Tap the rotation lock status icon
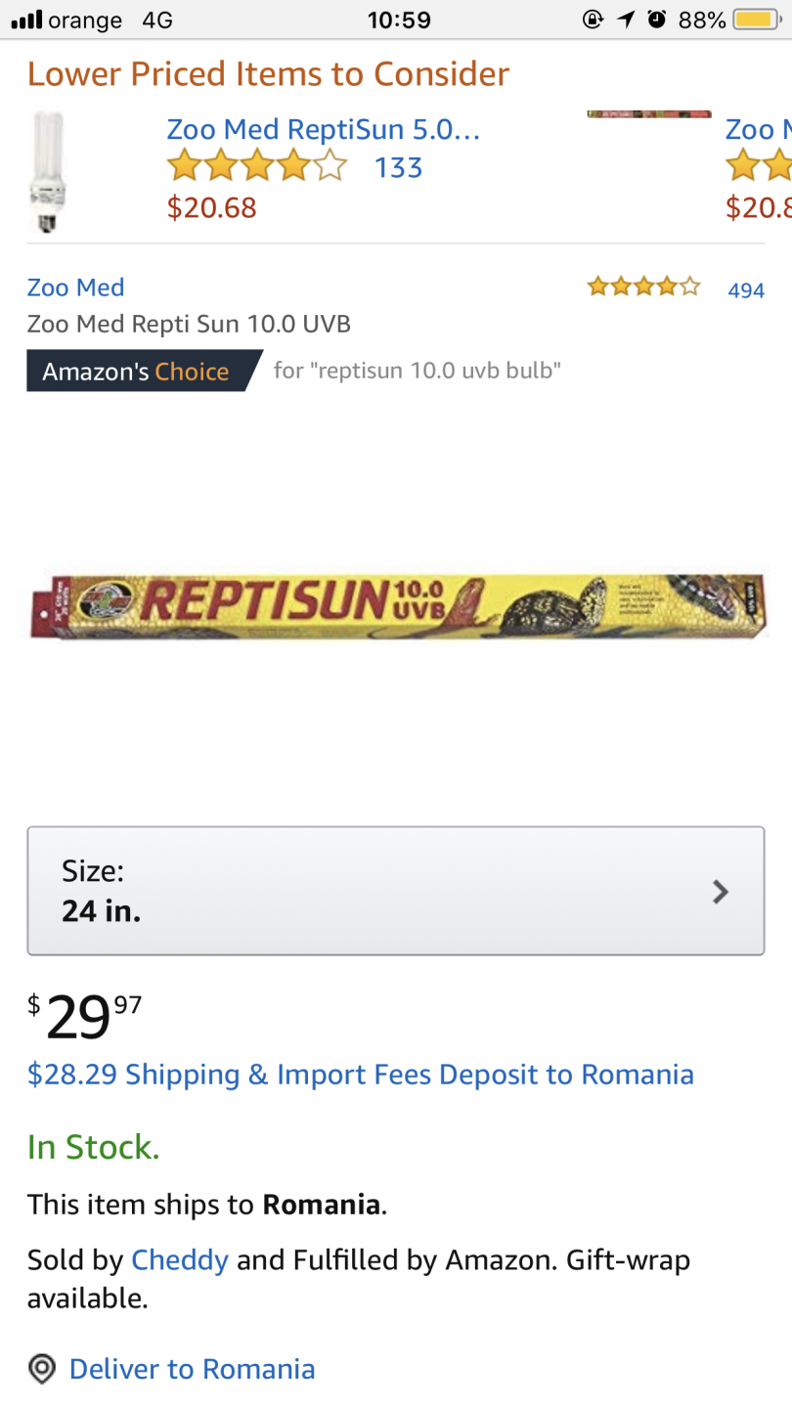792x1408 pixels. [x=593, y=20]
